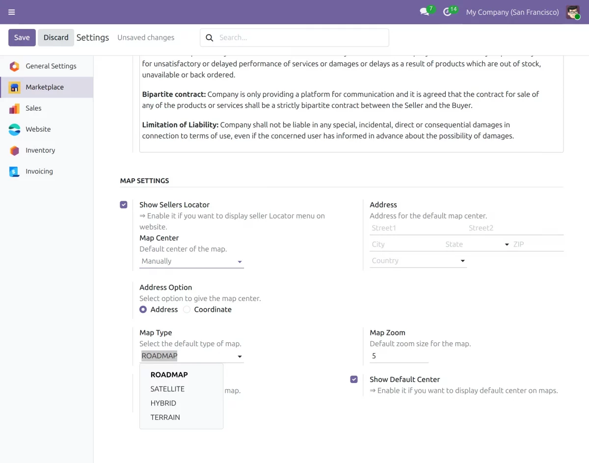Click the MAP SETTINGS section heading
This screenshot has height=463, width=589.
144,181
